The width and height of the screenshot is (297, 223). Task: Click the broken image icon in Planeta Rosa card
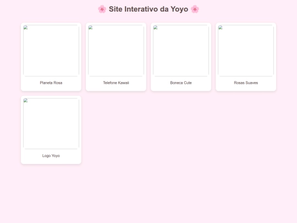[x=25, y=28]
